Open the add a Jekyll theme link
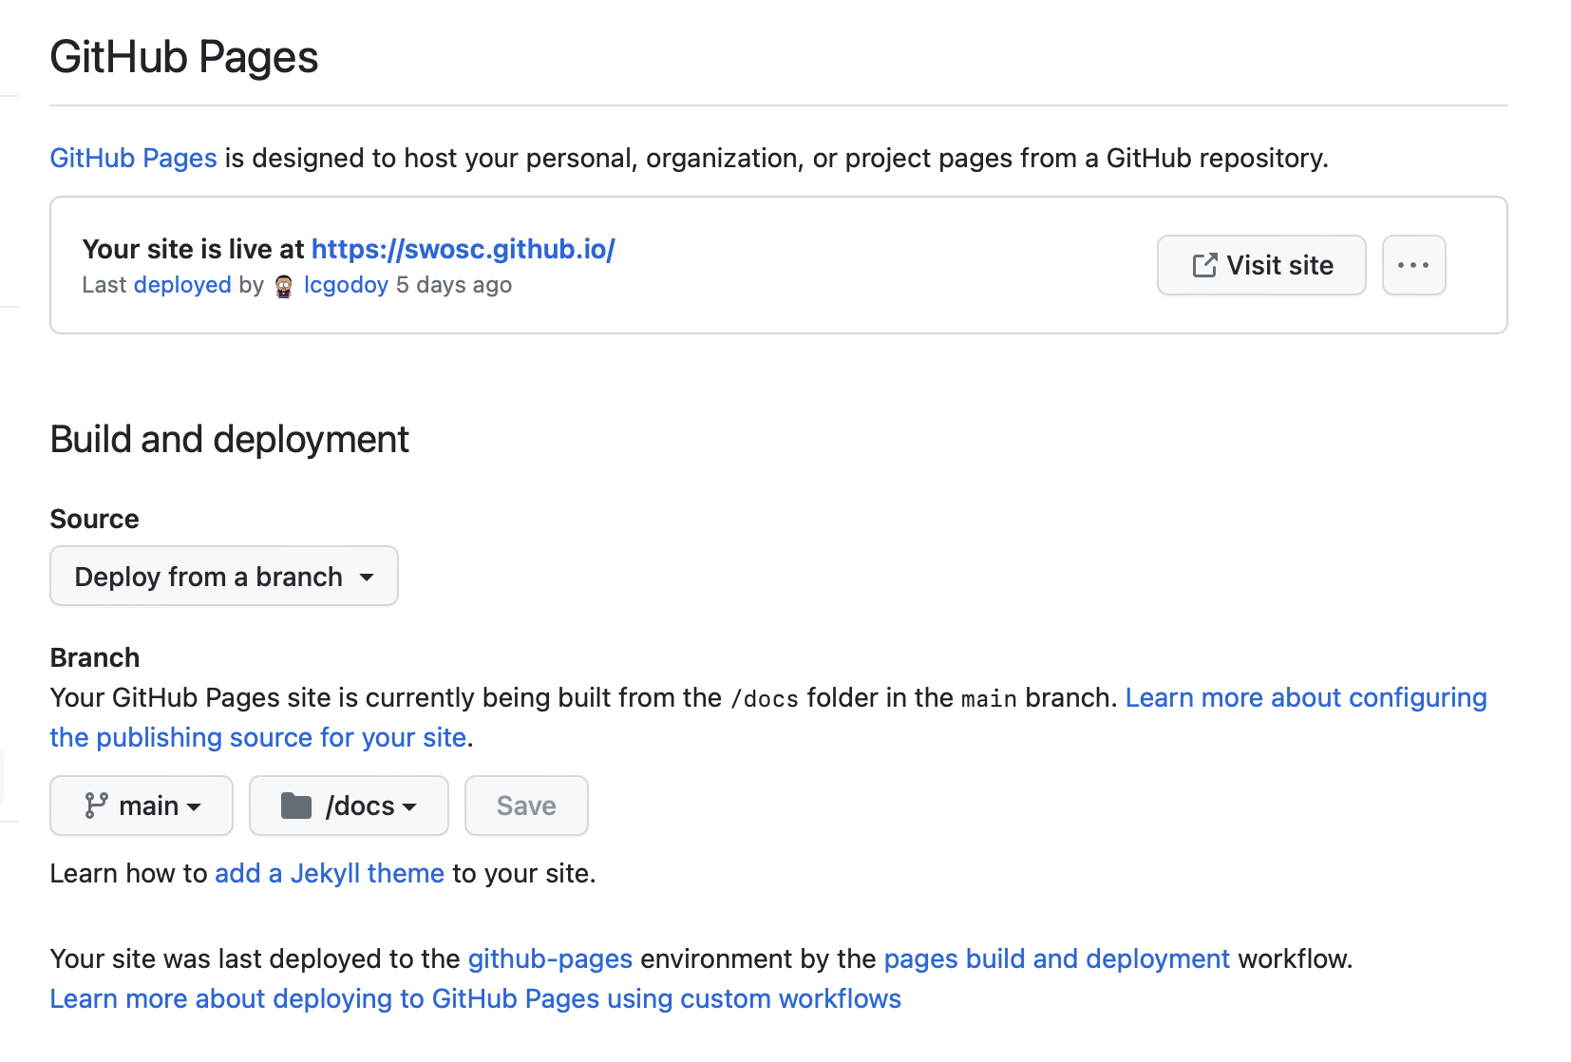This screenshot has height=1062, width=1571. click(330, 873)
